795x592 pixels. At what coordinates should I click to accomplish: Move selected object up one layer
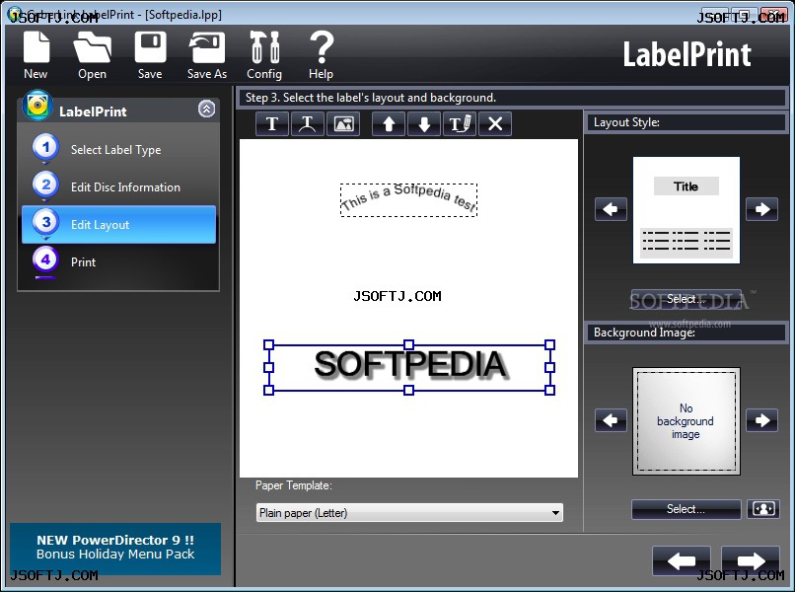click(x=389, y=123)
